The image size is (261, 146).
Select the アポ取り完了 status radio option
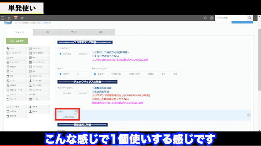coord(127,74)
